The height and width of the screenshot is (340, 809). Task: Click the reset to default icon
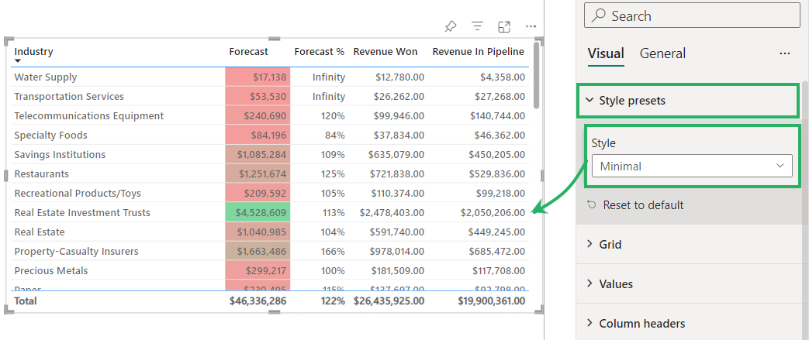point(592,205)
